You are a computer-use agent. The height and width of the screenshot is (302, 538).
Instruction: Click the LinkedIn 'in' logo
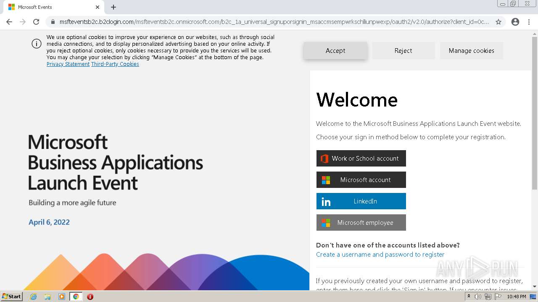tap(326, 202)
